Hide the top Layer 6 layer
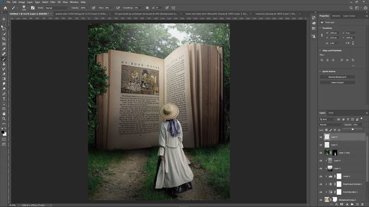369x207 pixels. point(321,137)
